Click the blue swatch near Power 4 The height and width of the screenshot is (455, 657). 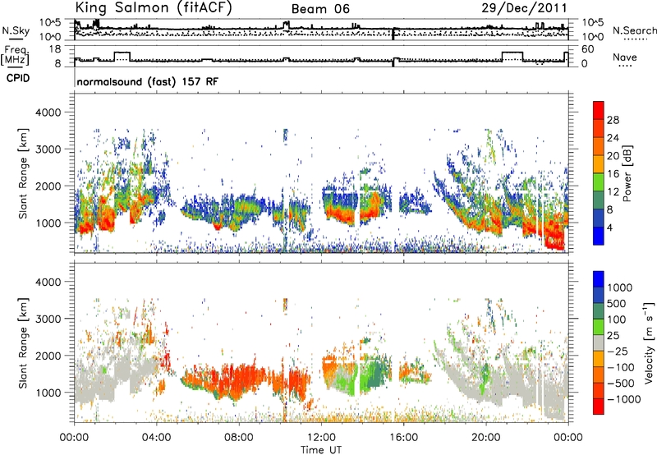coord(599,236)
